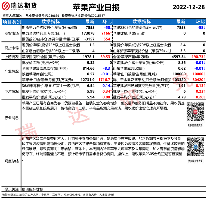The width and height of the screenshot is (207, 199).
Task: Click the report date 2022-12-28
Action: (x=189, y=7)
